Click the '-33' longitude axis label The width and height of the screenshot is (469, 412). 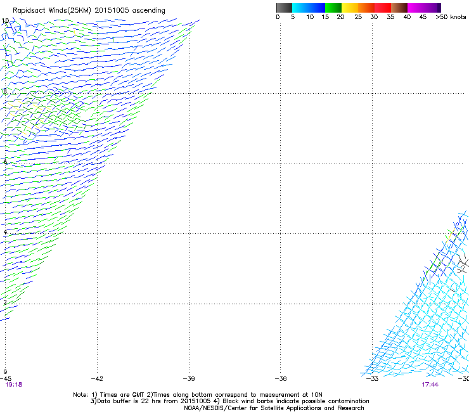tap(373, 379)
